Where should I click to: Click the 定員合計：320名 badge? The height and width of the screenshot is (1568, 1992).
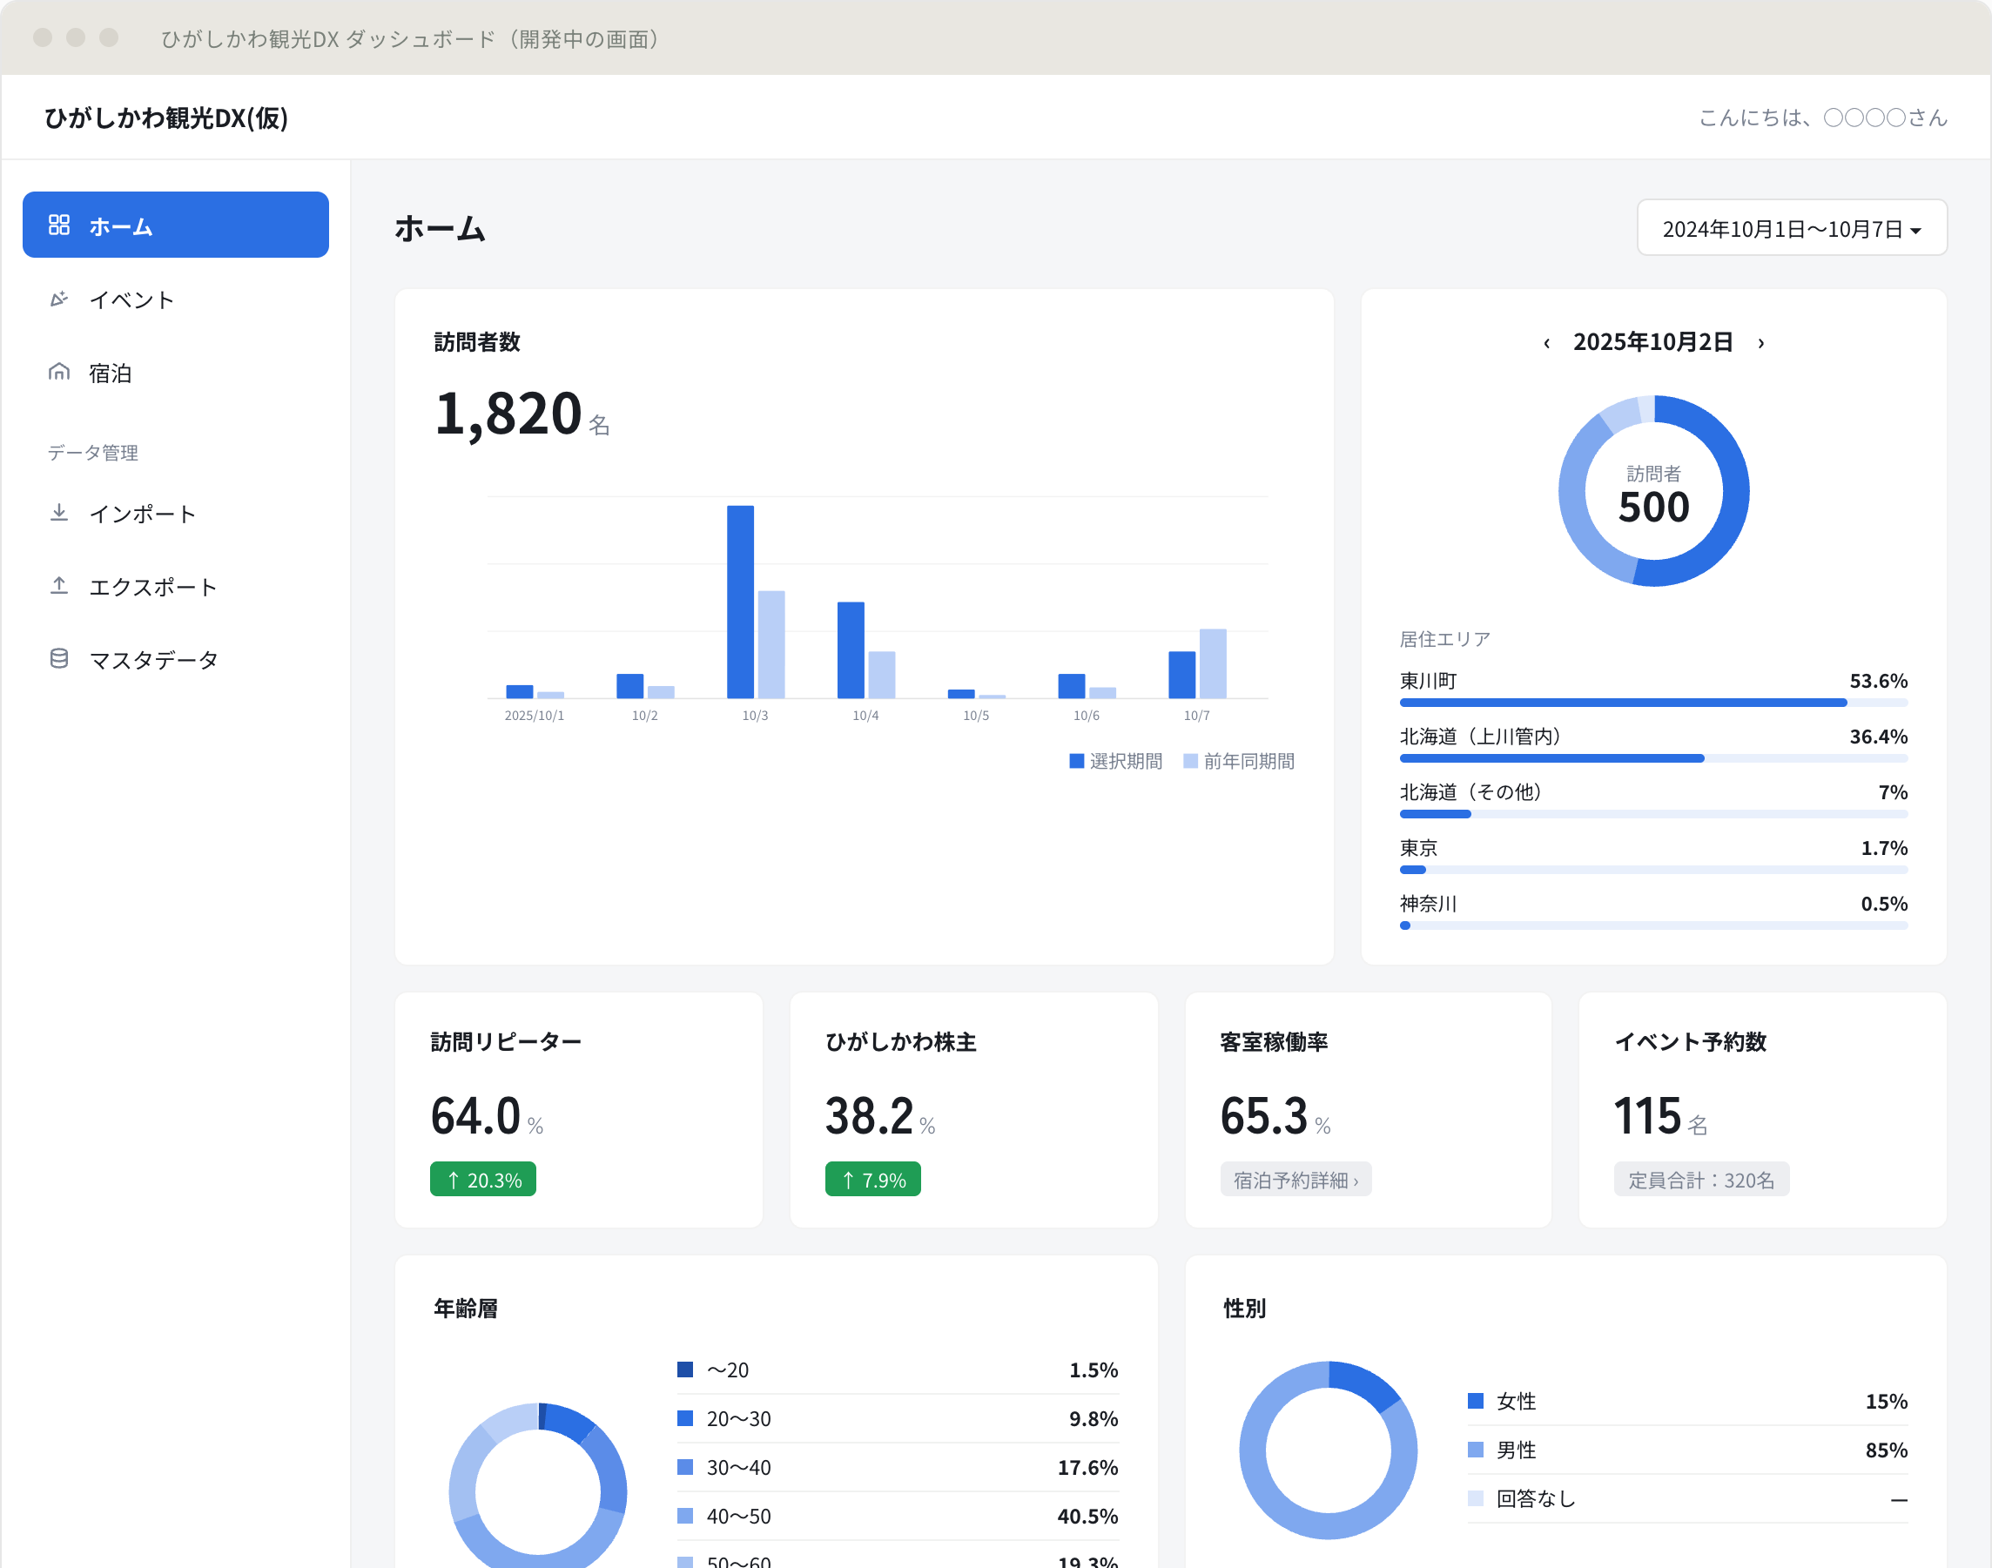pyautogui.click(x=1701, y=1180)
